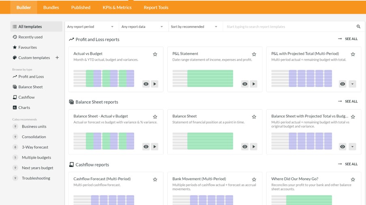Click the P&L Statement layout thumbnail
The height and width of the screenshot is (205, 366).
click(x=203, y=78)
